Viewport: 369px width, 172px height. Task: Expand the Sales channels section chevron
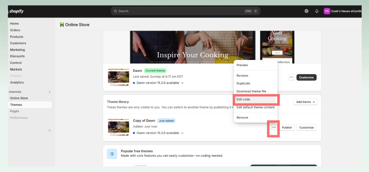[x=49, y=92]
